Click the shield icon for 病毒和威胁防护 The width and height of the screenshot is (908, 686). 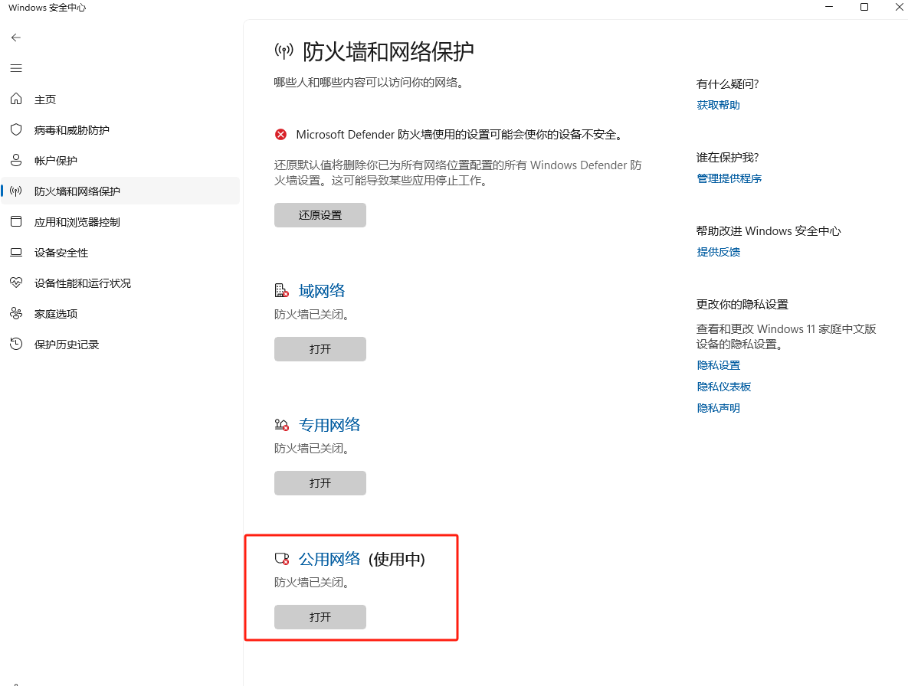pos(16,130)
